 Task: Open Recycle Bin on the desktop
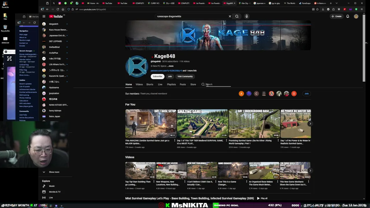click(x=5, y=28)
